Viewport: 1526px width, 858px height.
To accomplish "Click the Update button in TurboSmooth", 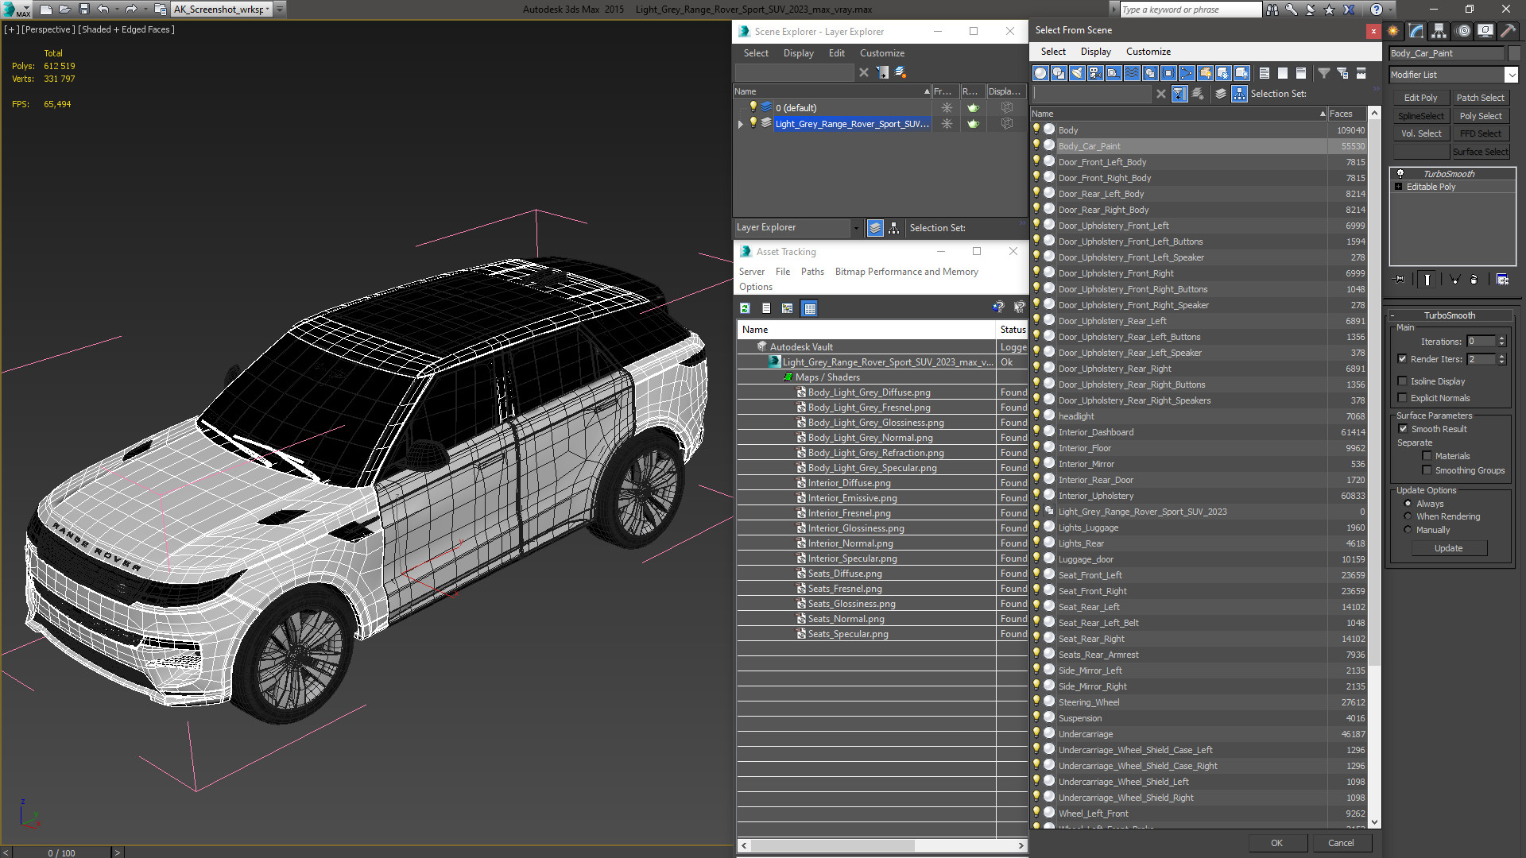I will point(1448,548).
